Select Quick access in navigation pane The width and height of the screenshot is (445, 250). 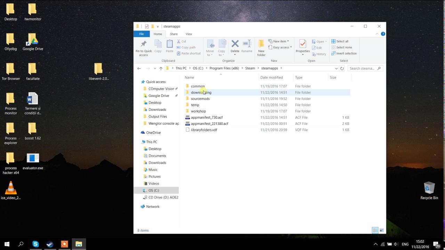tap(156, 82)
